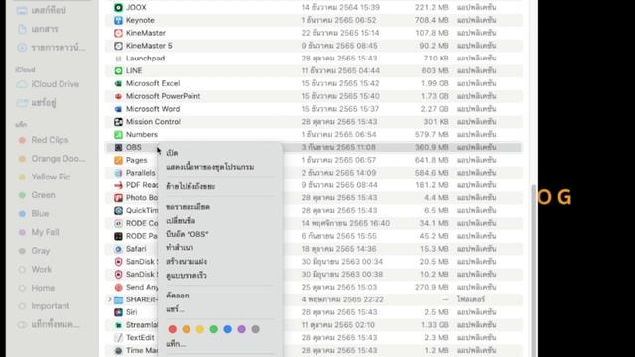
Task: Click the RODE Co row date text
Action: [x=345, y=223]
